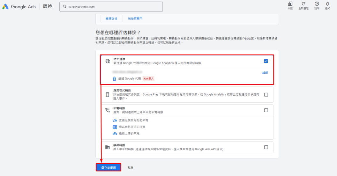The width and height of the screenshot is (337, 176).
Task: Click the 儲存並繼續 button
Action: [109, 167]
